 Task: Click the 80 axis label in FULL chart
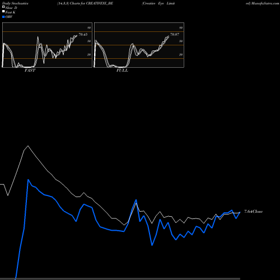tap(181, 27)
